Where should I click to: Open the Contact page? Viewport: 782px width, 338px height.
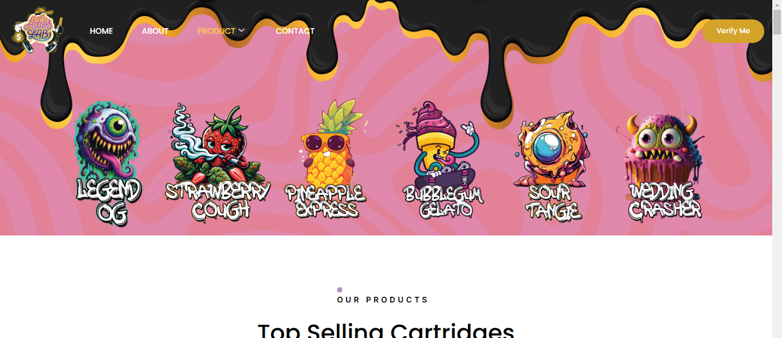295,31
